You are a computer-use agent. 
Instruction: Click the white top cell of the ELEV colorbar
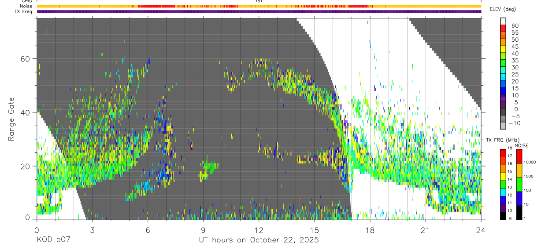[503, 21]
